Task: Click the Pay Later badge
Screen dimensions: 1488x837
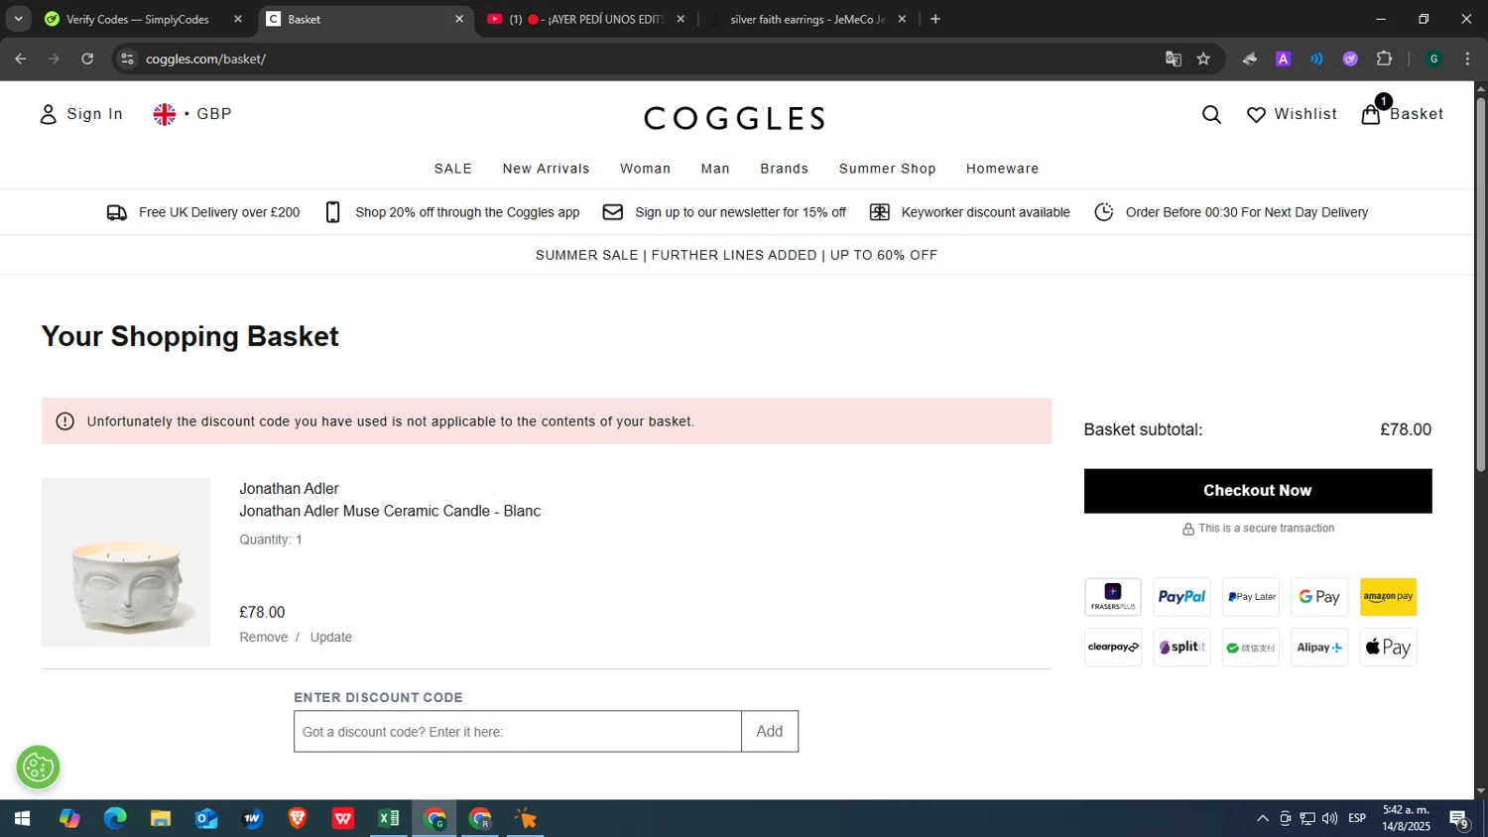Action: click(x=1251, y=597)
